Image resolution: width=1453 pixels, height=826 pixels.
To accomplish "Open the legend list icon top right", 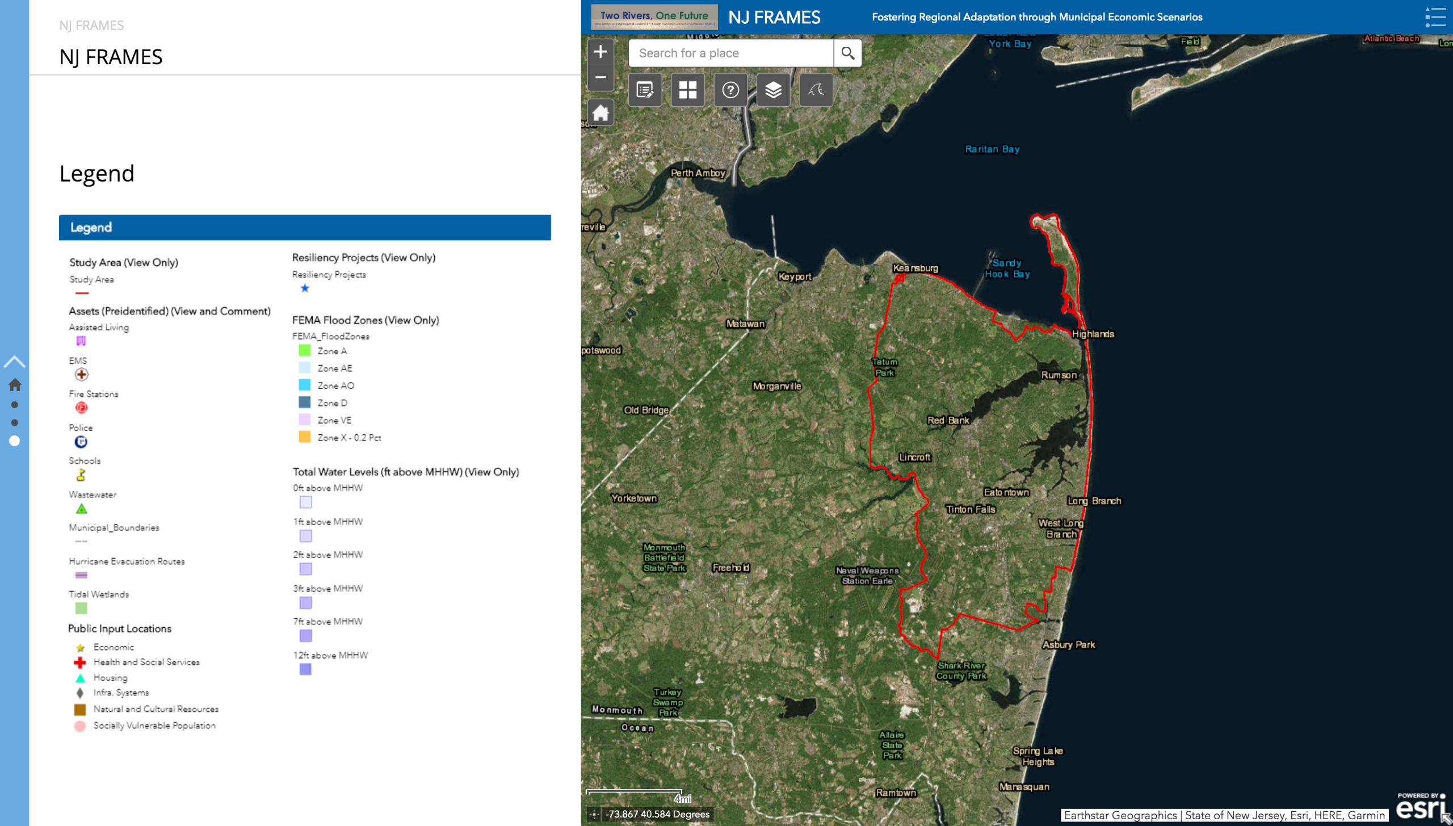I will pos(1437,18).
